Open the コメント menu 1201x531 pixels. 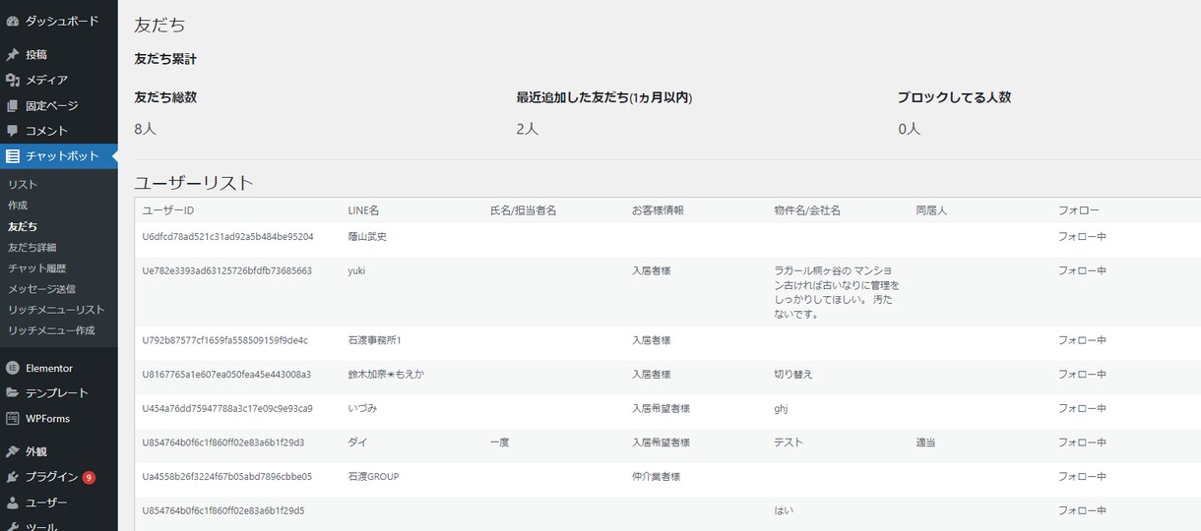click(x=46, y=131)
